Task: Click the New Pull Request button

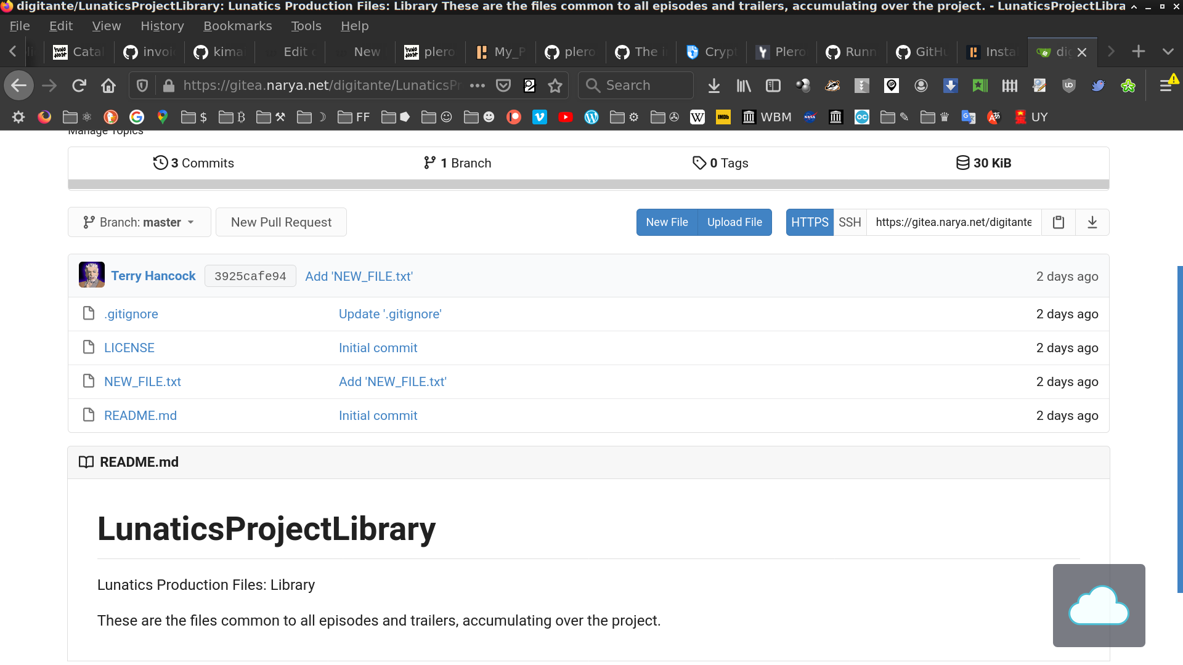Action: [281, 222]
